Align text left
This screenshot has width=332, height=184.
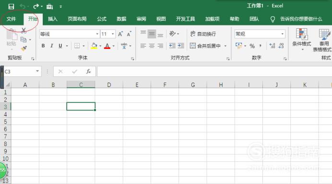tap(143, 46)
